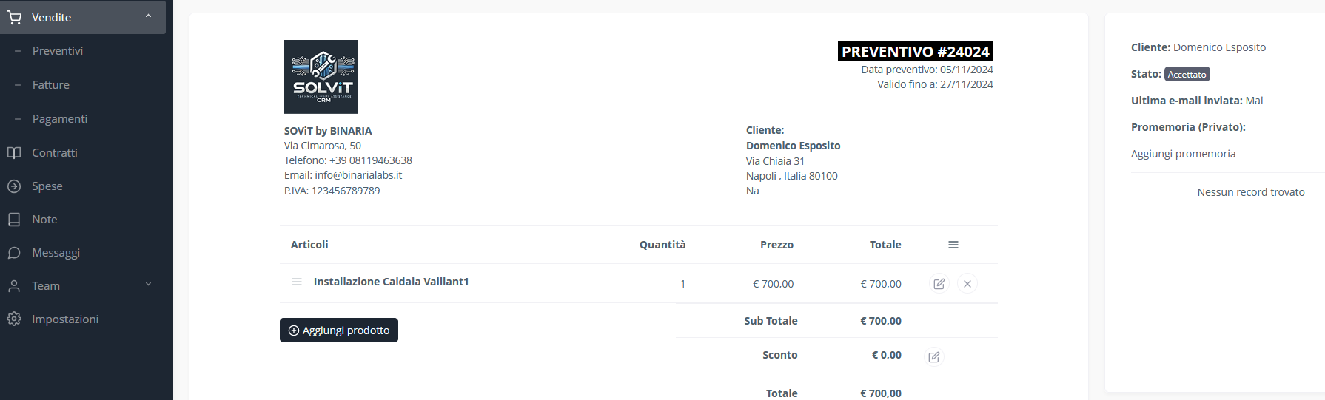
Task: Collapse the Vendite sidebar section
Action: [148, 16]
